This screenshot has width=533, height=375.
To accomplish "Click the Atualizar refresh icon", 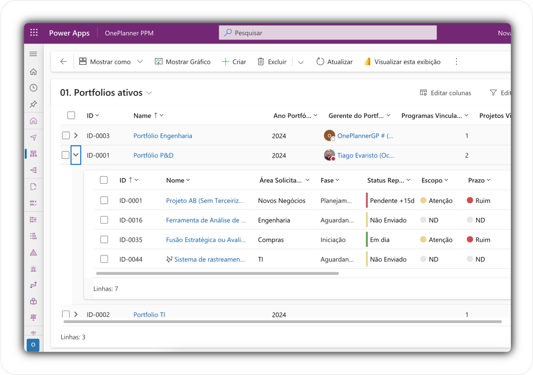I will click(x=320, y=62).
